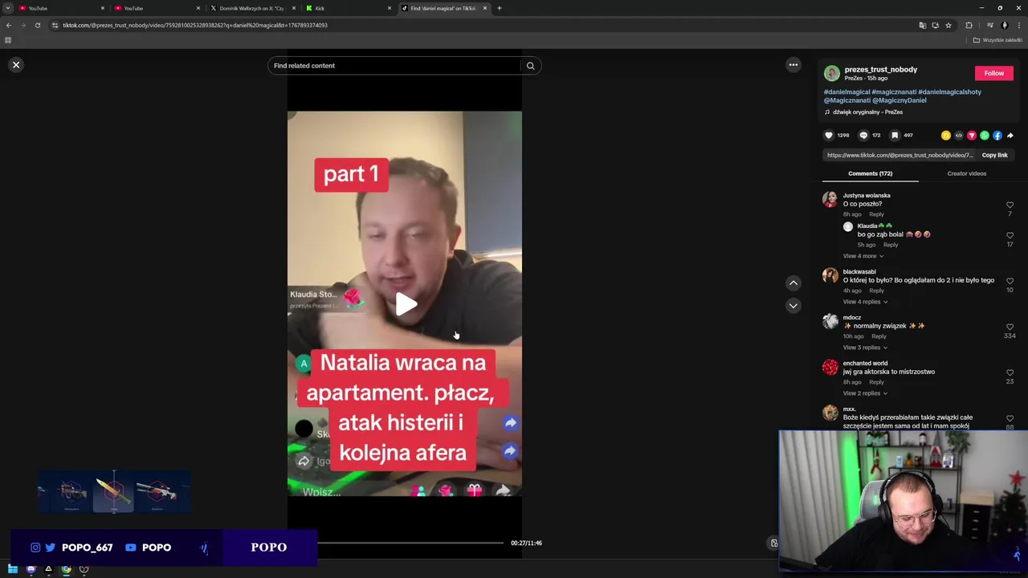Viewport: 1028px width, 578px height.
Task: Click the install app icon in address bar
Action: [935, 25]
